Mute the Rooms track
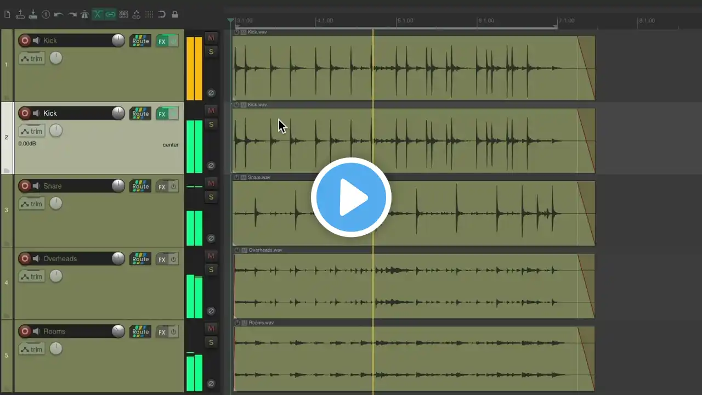702x395 pixels. point(211,329)
